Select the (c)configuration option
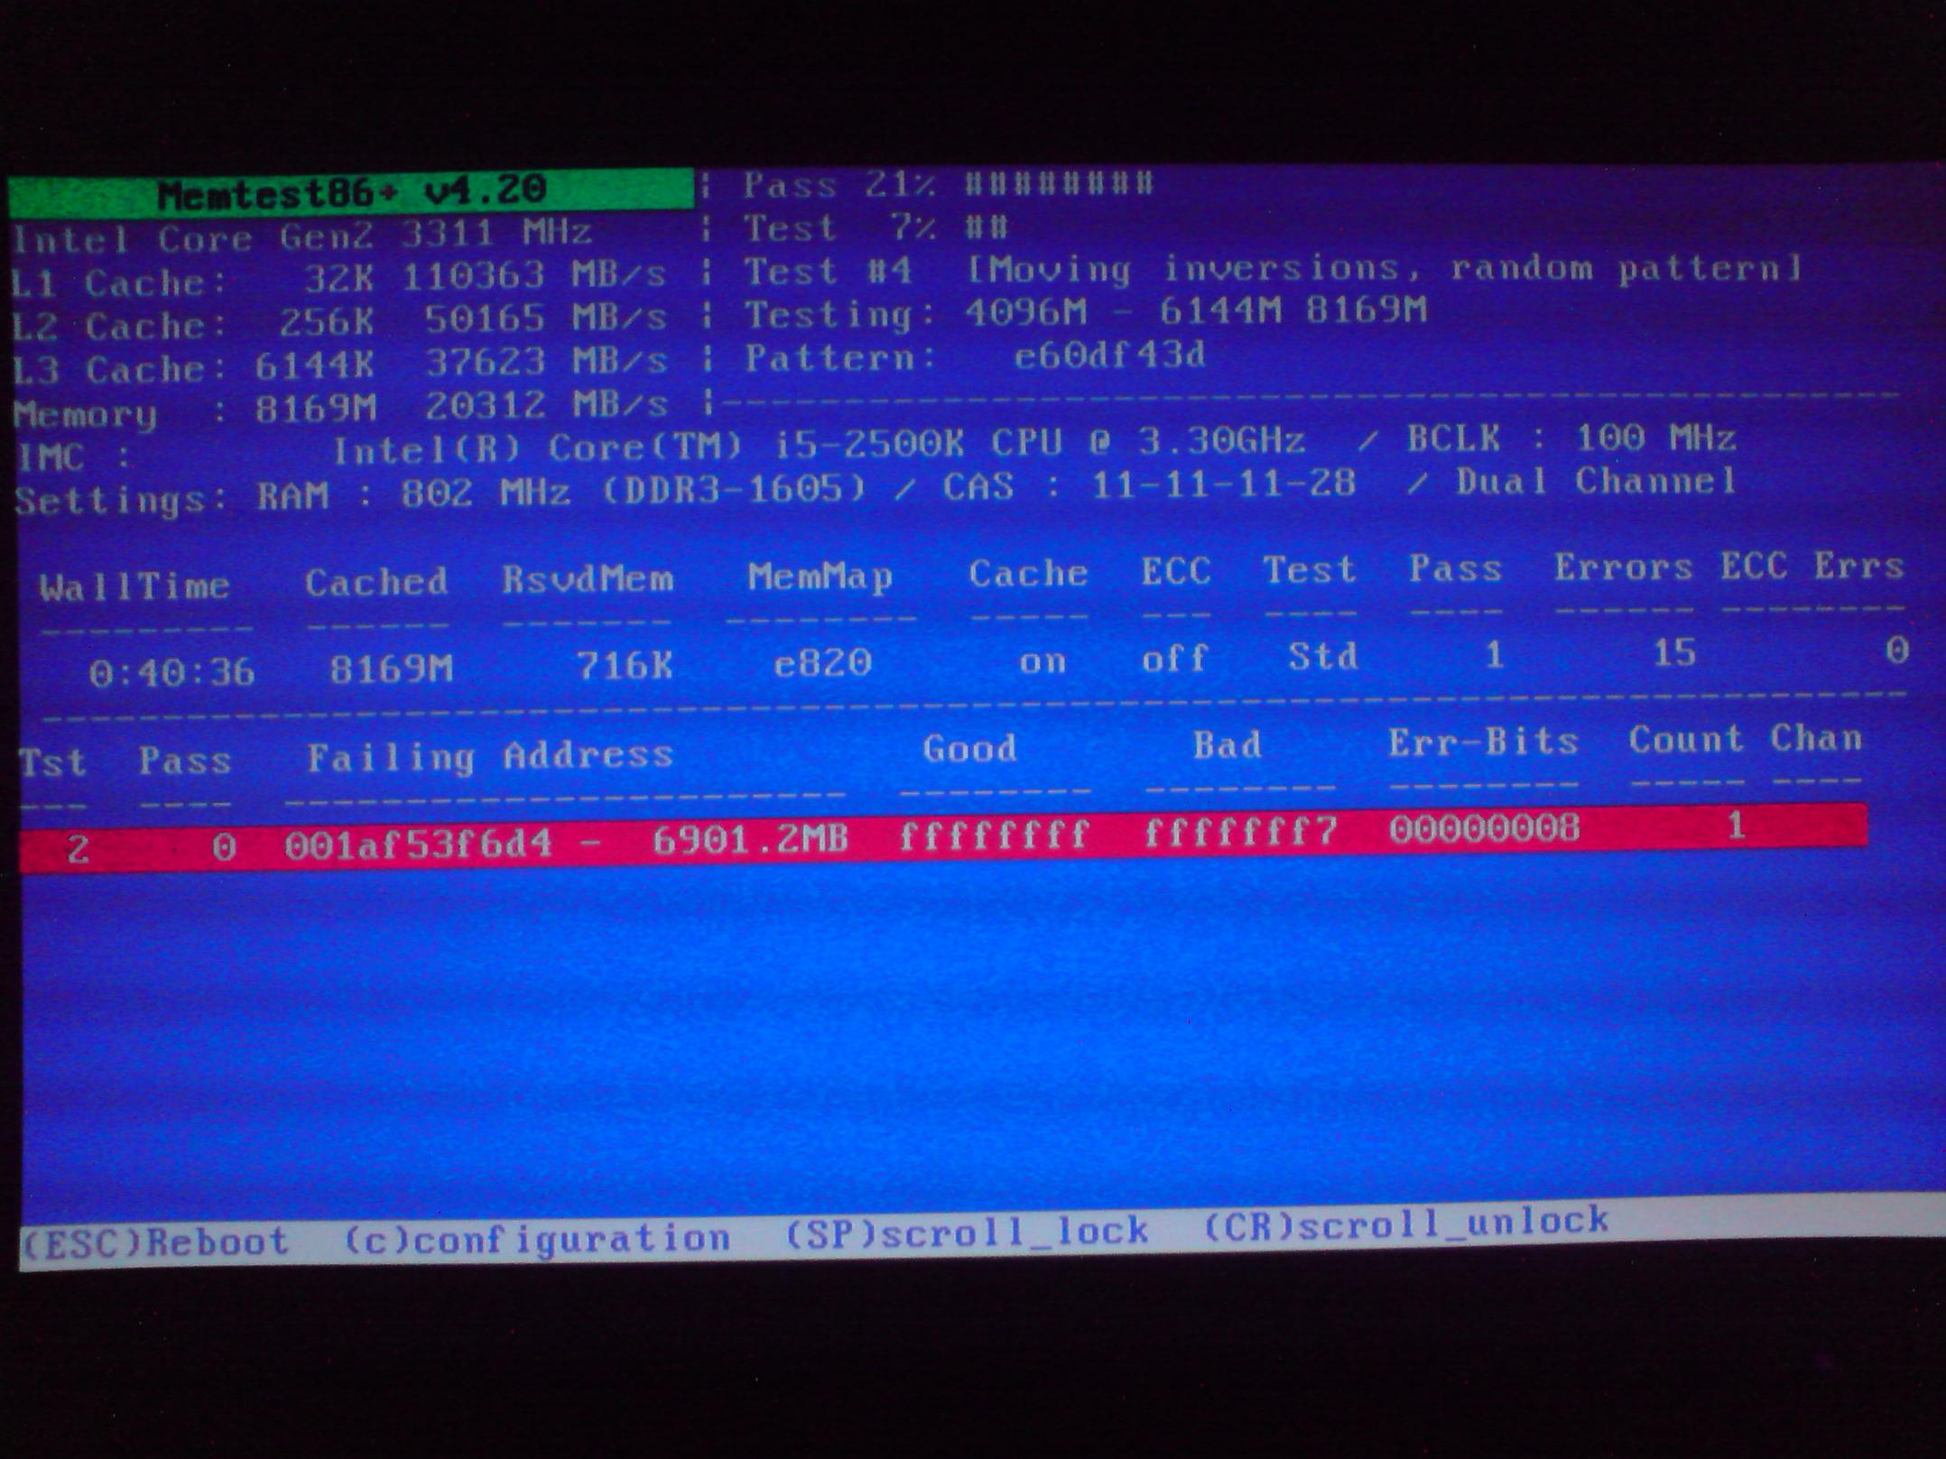Screen dimensions: 1946x1459 click(x=538, y=1237)
